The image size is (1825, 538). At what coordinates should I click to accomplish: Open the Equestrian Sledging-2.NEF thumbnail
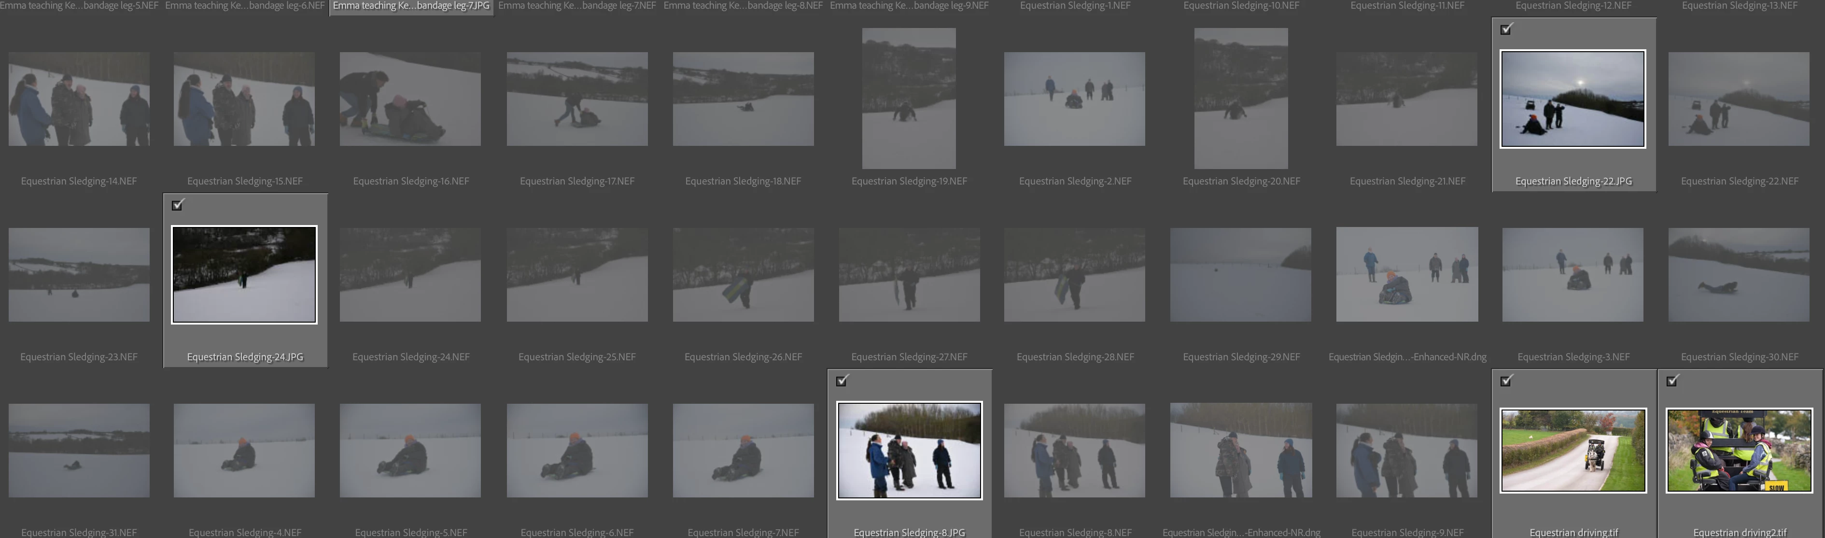click(x=1074, y=99)
